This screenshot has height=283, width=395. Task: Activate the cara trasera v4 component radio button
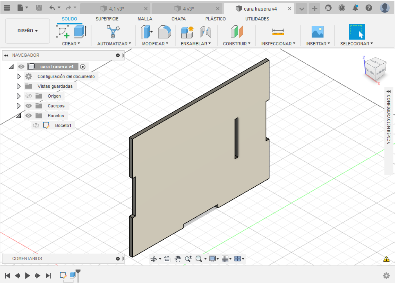pyautogui.click(x=83, y=67)
